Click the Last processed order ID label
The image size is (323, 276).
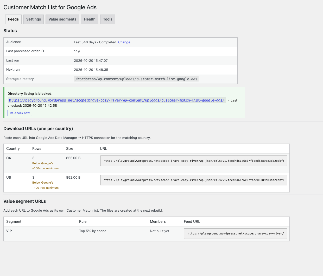click(x=25, y=51)
